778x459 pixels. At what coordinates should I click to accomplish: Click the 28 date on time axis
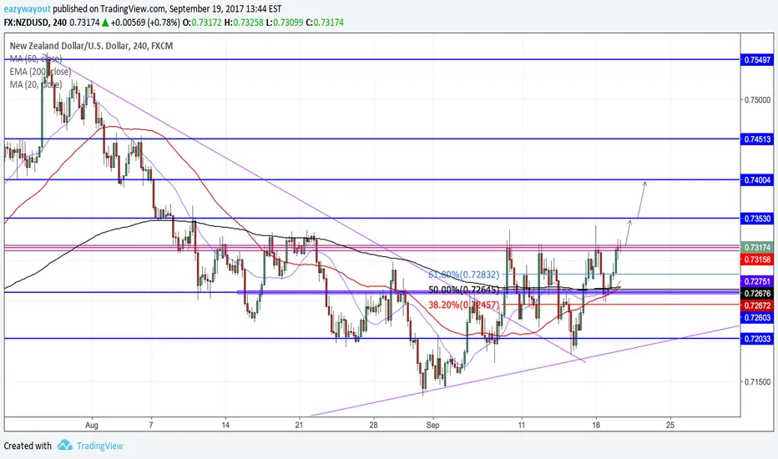pyautogui.click(x=374, y=425)
